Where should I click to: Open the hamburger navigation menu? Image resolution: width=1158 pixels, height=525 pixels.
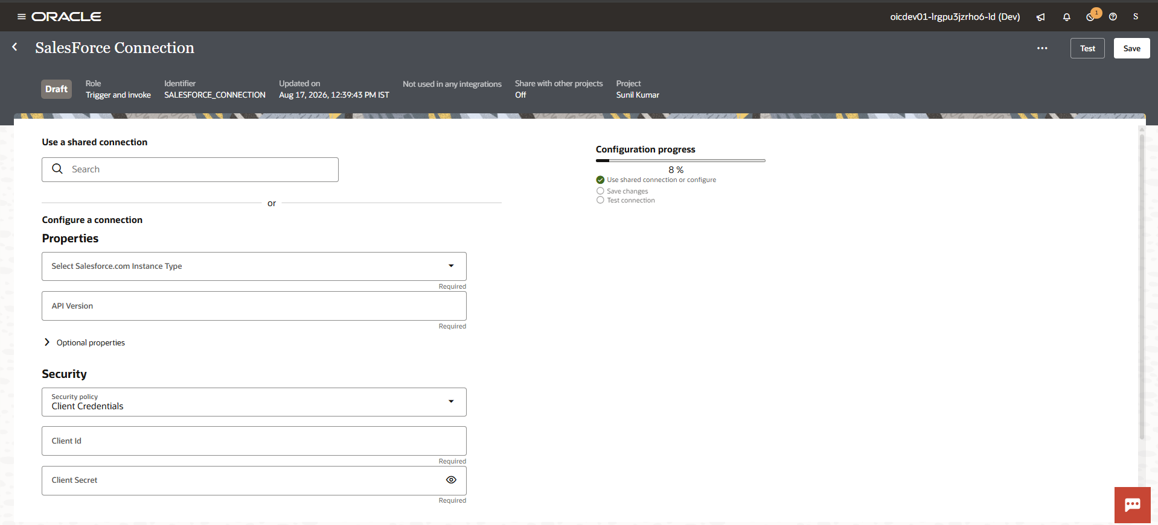coord(22,17)
